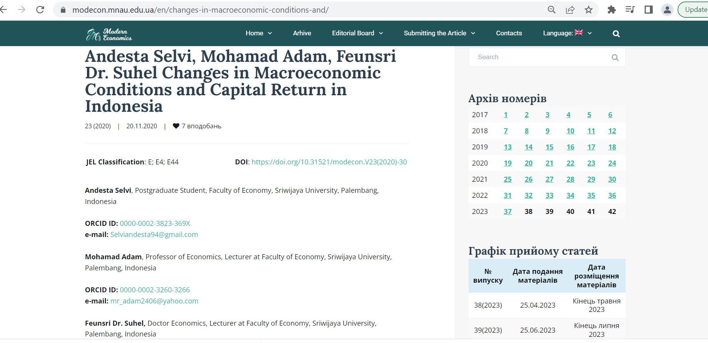Click the share page icon

point(570,10)
